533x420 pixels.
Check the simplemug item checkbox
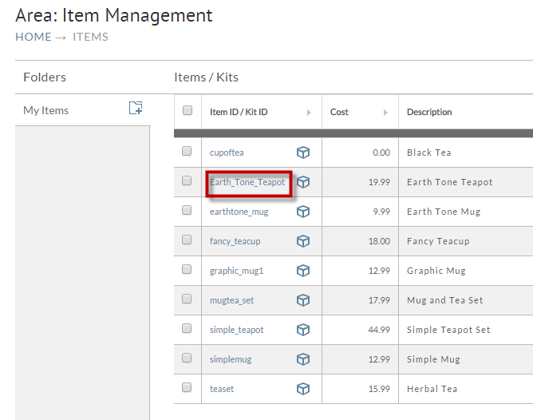(187, 358)
